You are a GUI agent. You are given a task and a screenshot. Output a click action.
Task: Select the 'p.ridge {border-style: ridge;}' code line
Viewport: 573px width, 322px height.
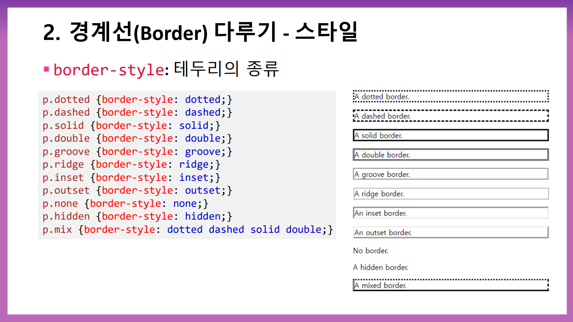[131, 164]
